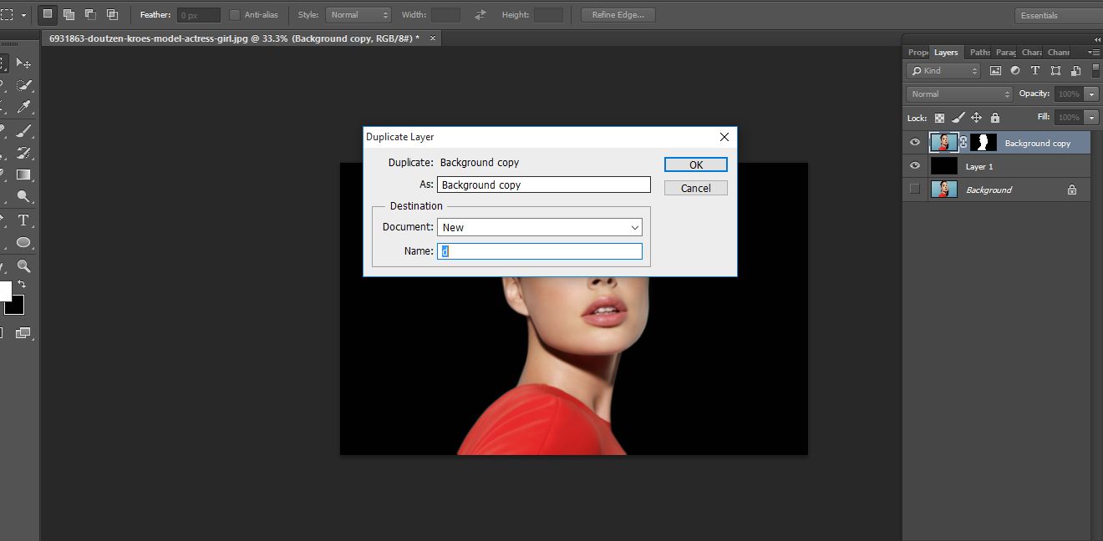Pick the Eyedropper tool

23,106
